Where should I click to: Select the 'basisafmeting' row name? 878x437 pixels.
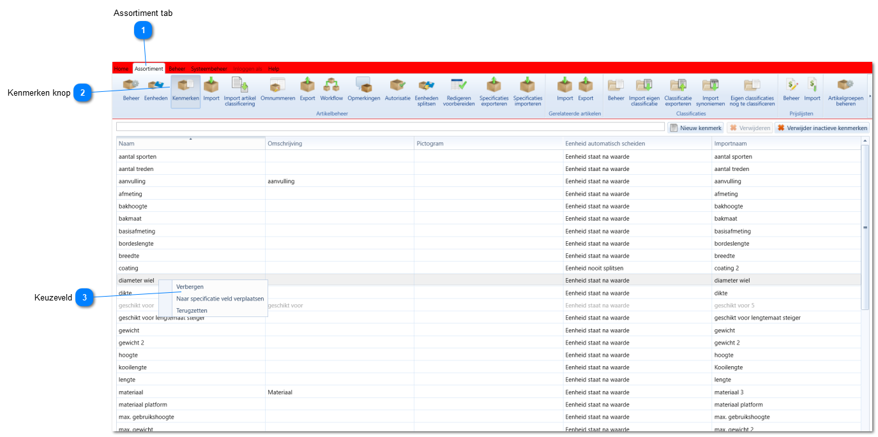137,231
